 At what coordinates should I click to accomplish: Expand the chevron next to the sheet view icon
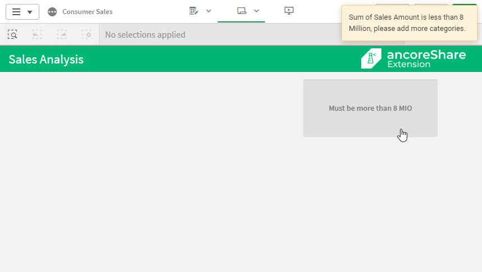[256, 11]
